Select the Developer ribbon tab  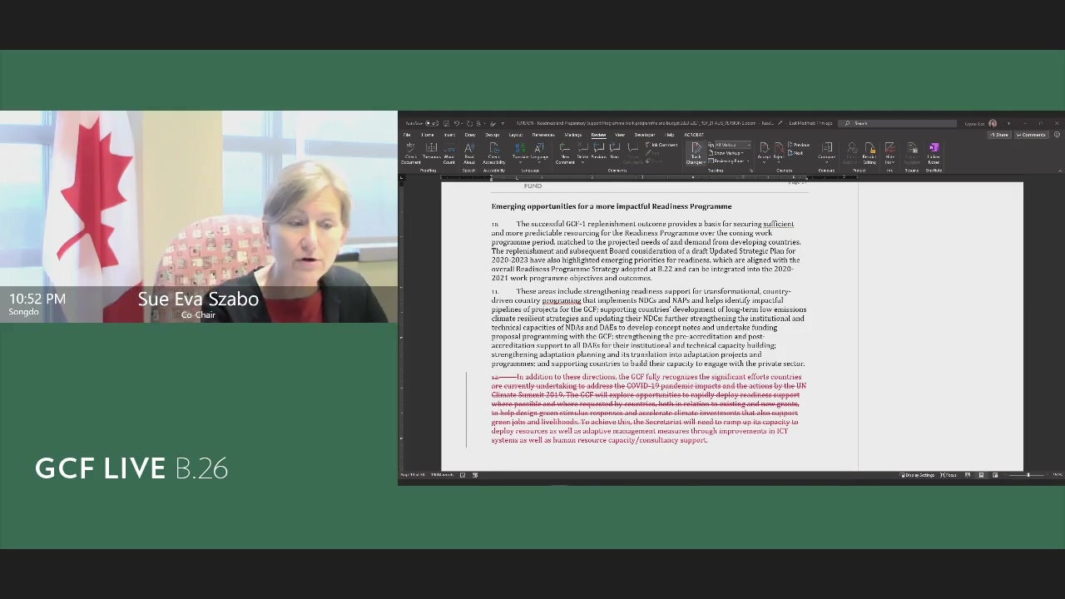(x=645, y=135)
